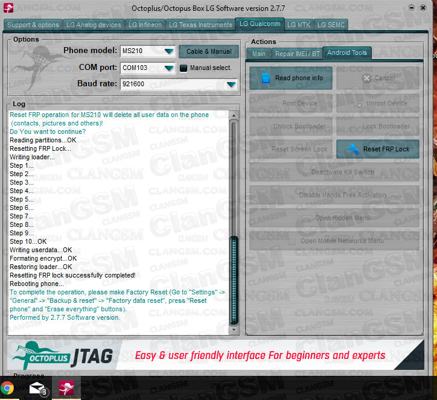Minimize the Octoplus window
437x400 pixels.
coord(412,8)
